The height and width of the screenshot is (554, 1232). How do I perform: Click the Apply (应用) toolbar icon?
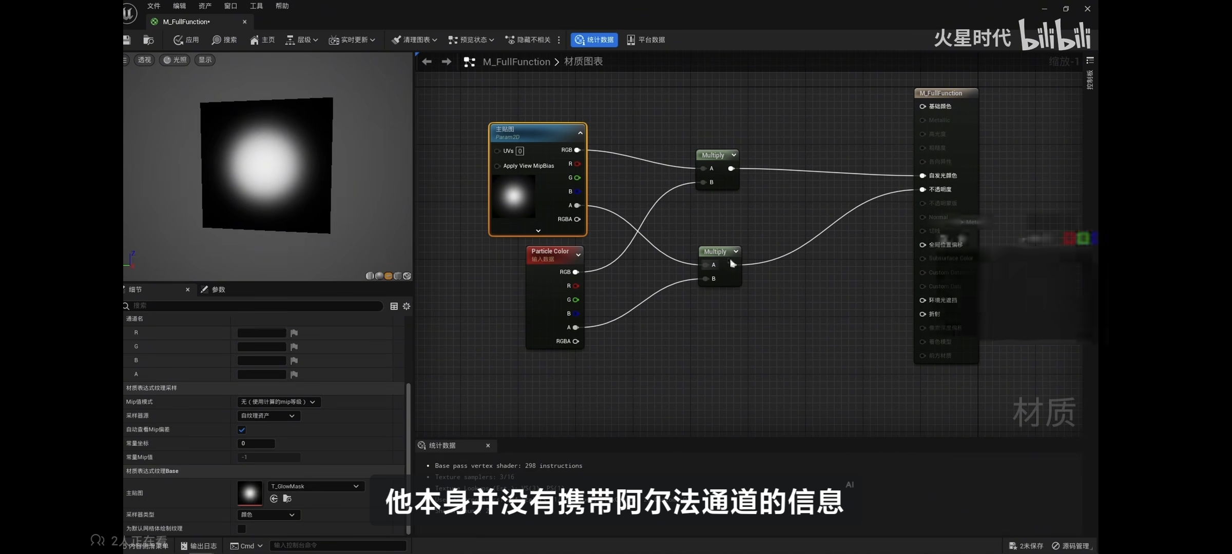coord(179,40)
